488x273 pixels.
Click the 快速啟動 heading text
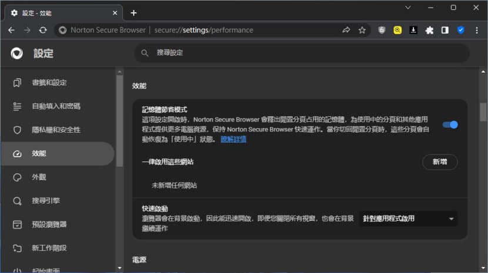155,208
